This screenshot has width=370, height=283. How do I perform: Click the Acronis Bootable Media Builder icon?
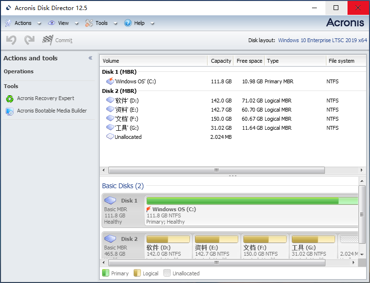click(x=10, y=111)
